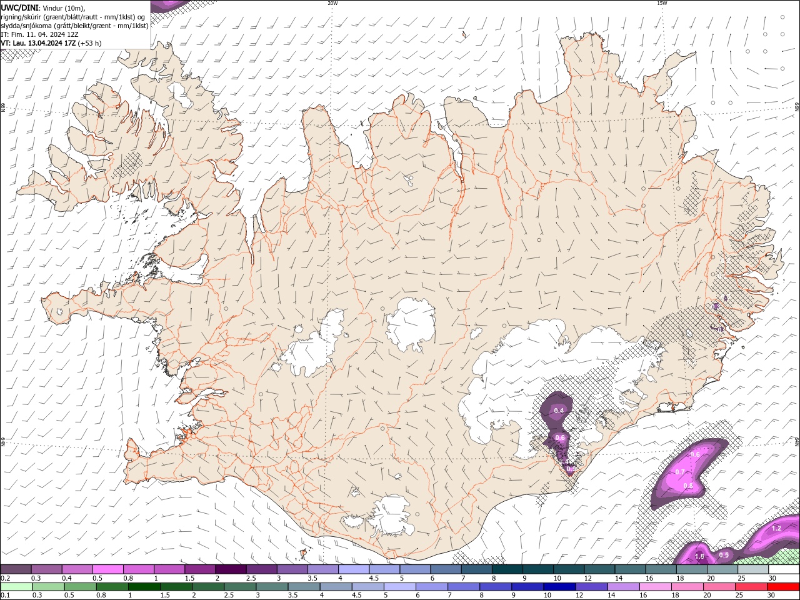This screenshot has height=600, width=800.
Task: Pick dark teal 8–9 snow legend swatch
Action: (x=507, y=569)
